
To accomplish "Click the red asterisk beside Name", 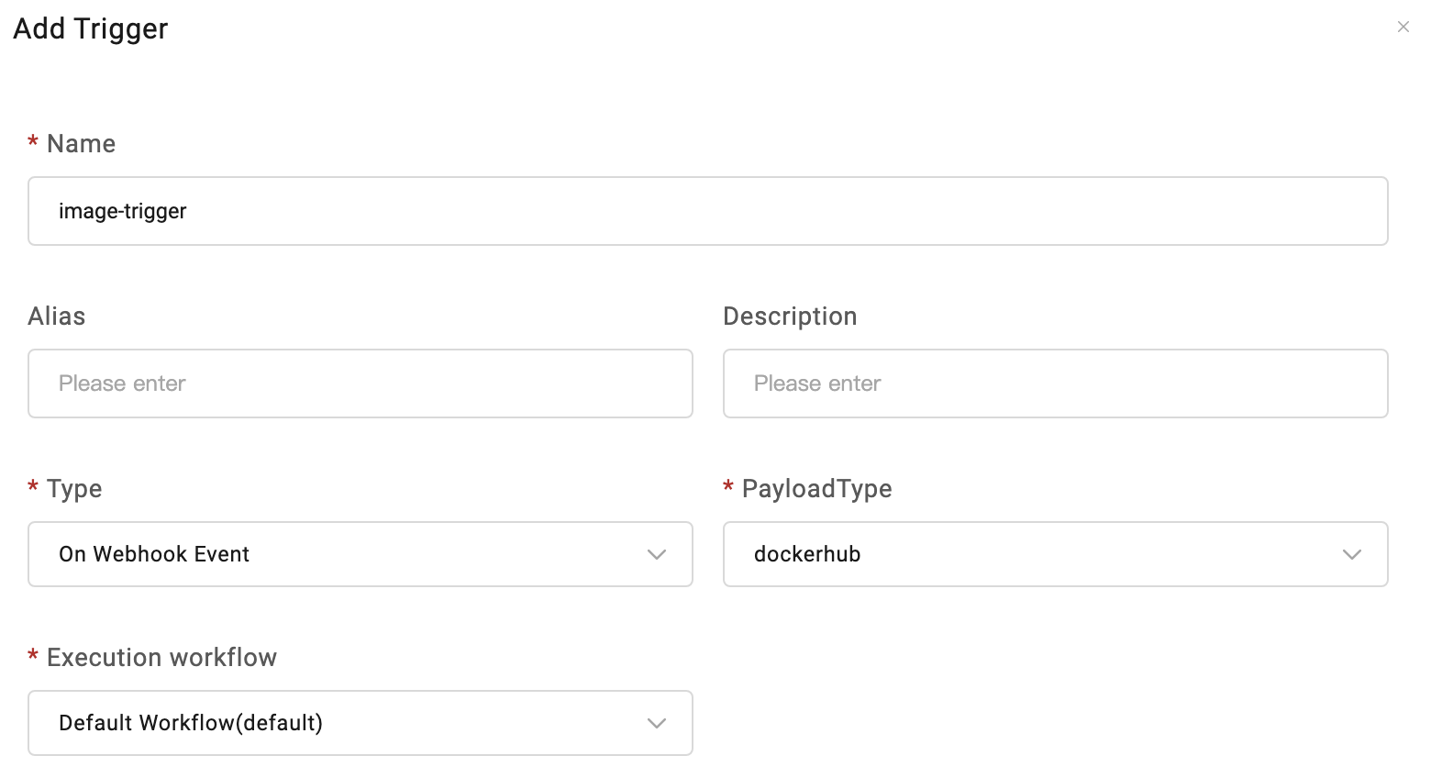I will (33, 142).
